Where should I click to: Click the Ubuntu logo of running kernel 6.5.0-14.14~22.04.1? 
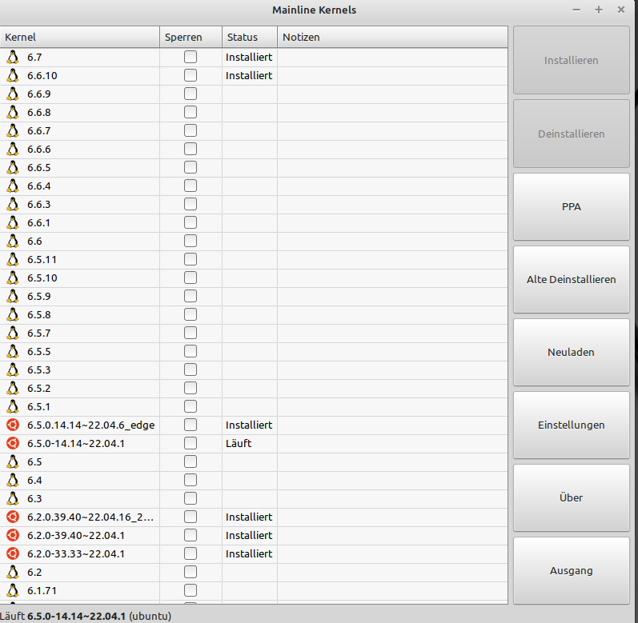click(x=13, y=443)
